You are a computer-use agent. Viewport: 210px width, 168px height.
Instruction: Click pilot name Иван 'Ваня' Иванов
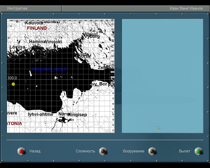click(x=186, y=8)
